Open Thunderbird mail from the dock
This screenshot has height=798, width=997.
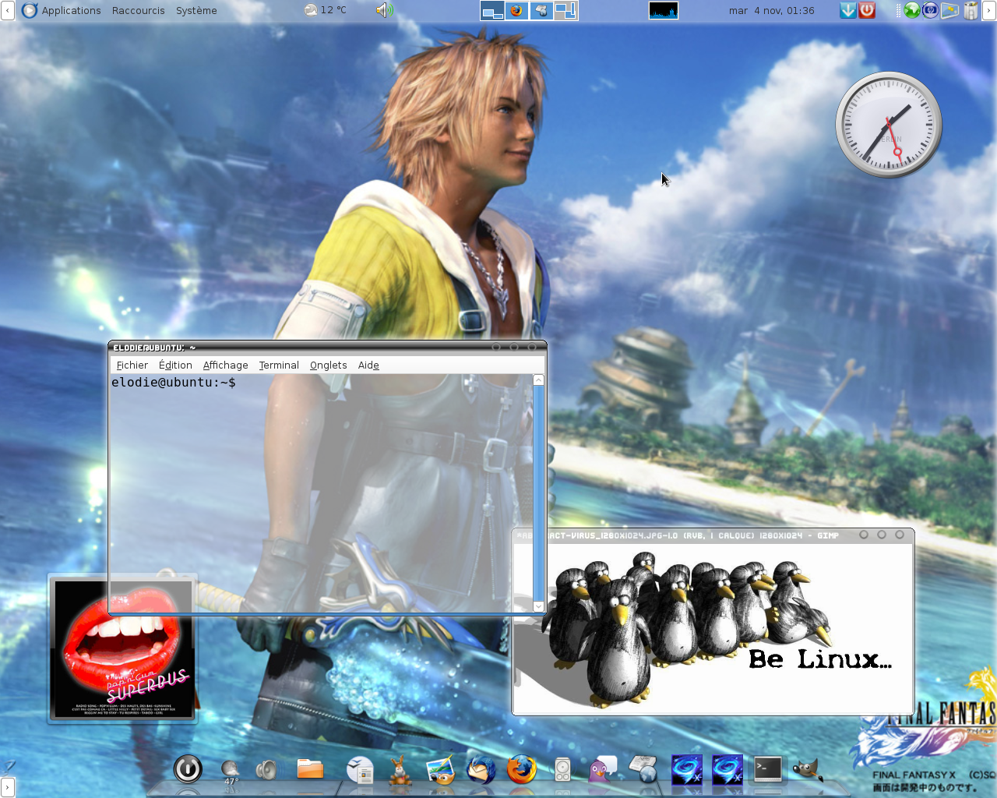click(481, 770)
